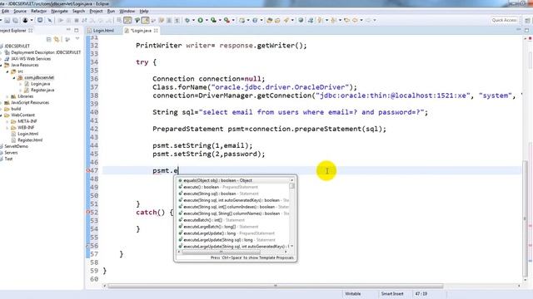Open Project Explorer View Menu dropdown

click(x=77, y=39)
